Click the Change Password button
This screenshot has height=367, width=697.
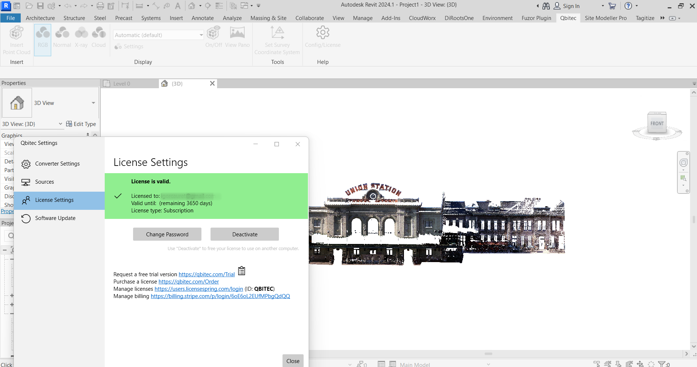tap(167, 234)
